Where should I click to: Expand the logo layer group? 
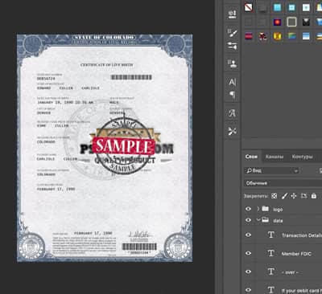(258, 209)
